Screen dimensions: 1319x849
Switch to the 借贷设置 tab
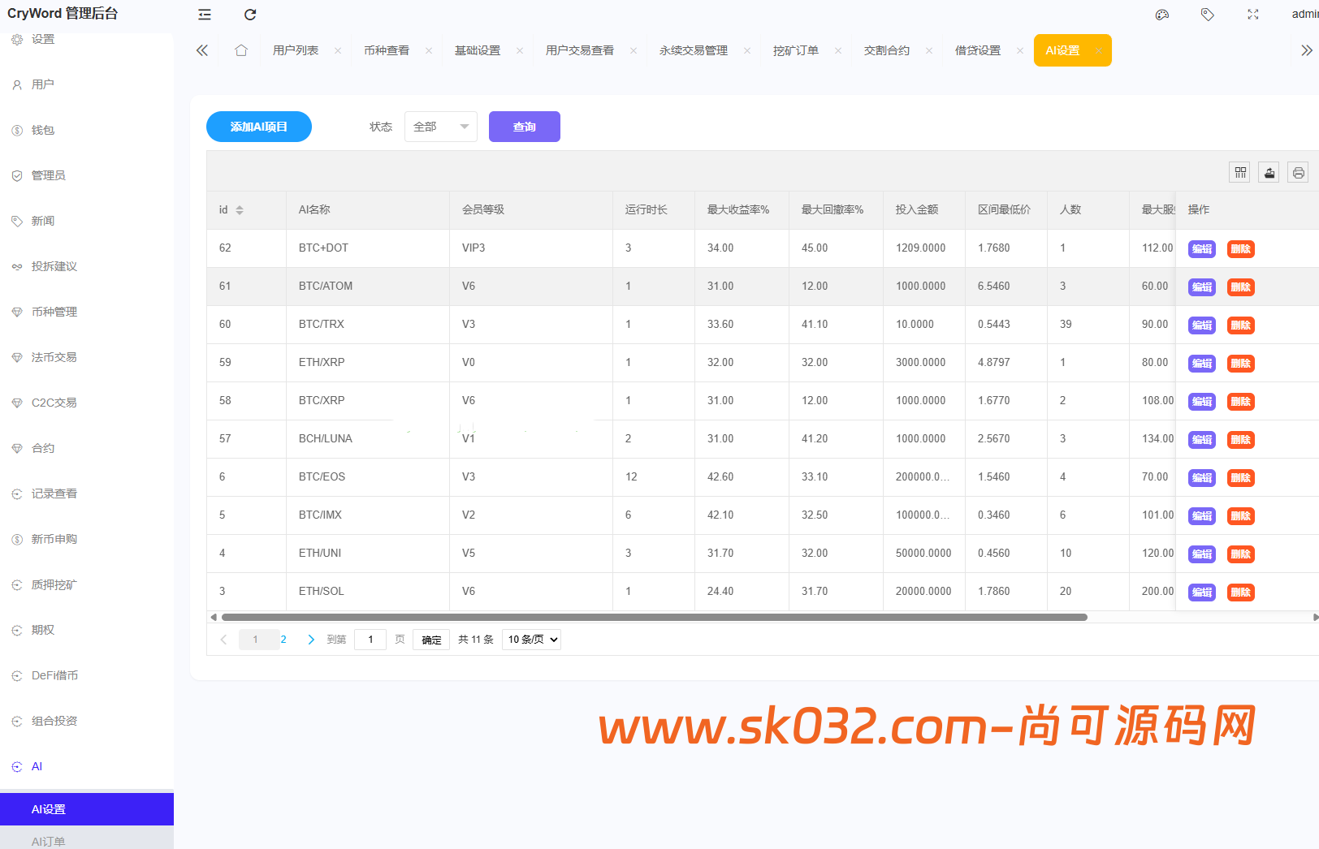[x=978, y=50]
